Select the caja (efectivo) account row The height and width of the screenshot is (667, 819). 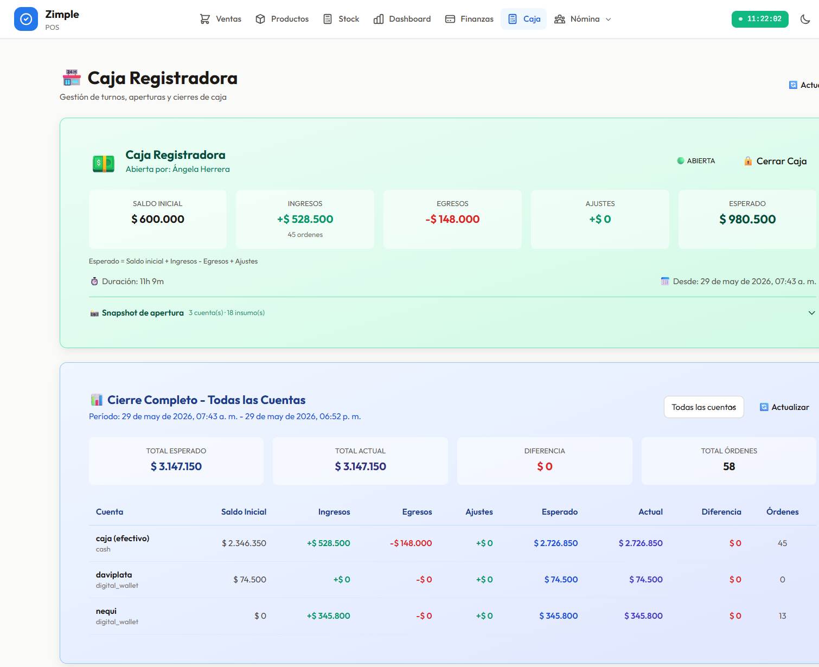pos(452,543)
